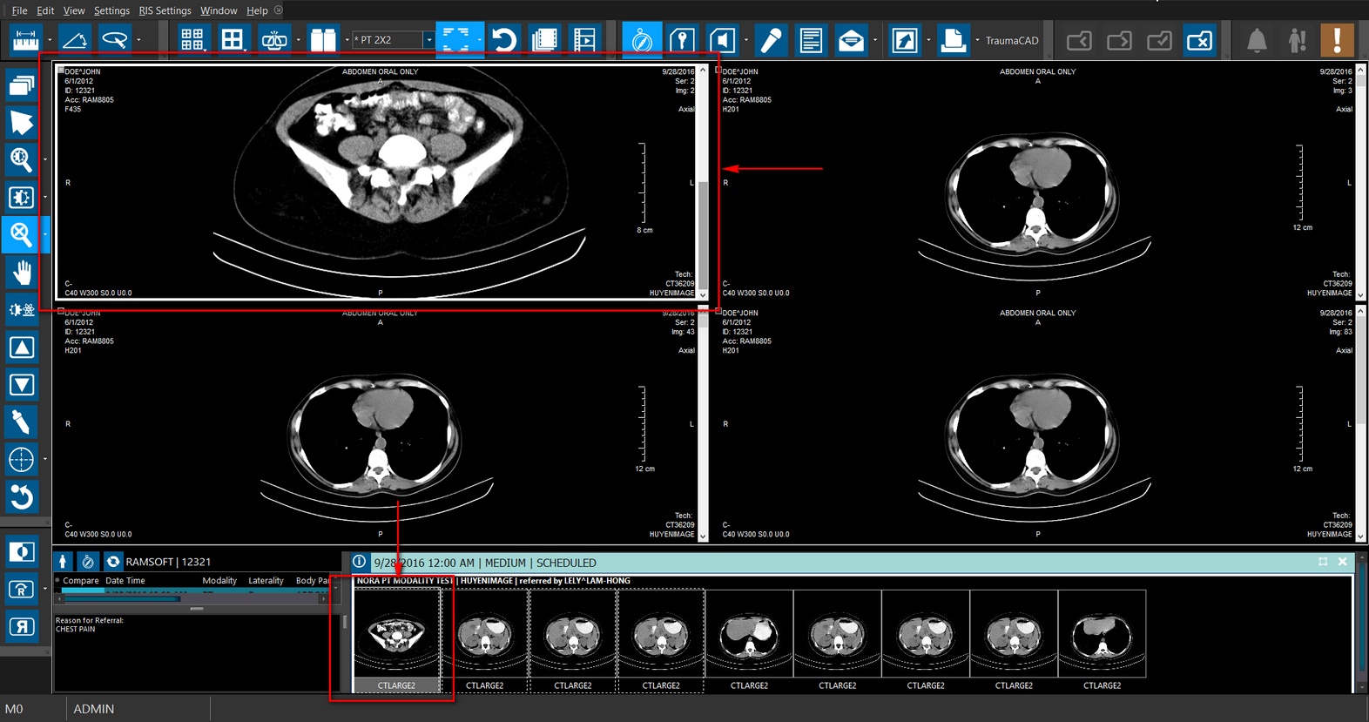Open the Window menu

[x=219, y=10]
